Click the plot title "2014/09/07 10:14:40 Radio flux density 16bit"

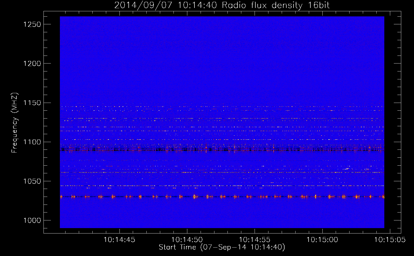[222, 5]
